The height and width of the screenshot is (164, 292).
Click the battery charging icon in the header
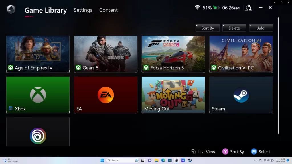tap(216, 8)
